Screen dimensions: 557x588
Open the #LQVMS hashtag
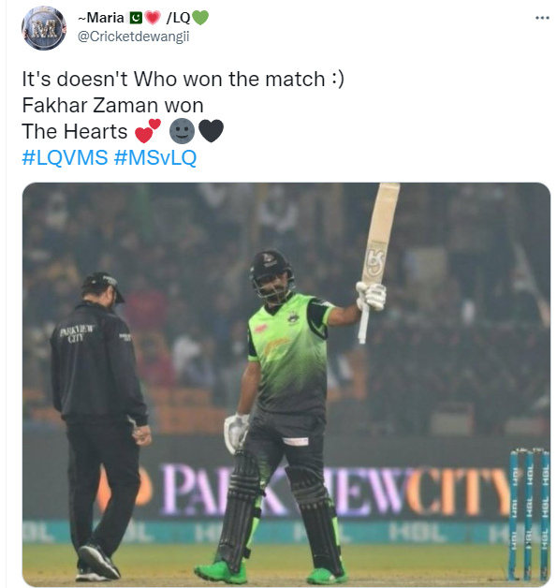click(x=65, y=157)
